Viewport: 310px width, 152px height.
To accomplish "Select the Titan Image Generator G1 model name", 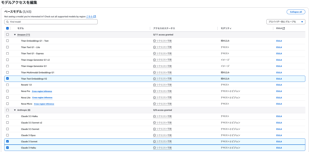I will tap(34, 66).
